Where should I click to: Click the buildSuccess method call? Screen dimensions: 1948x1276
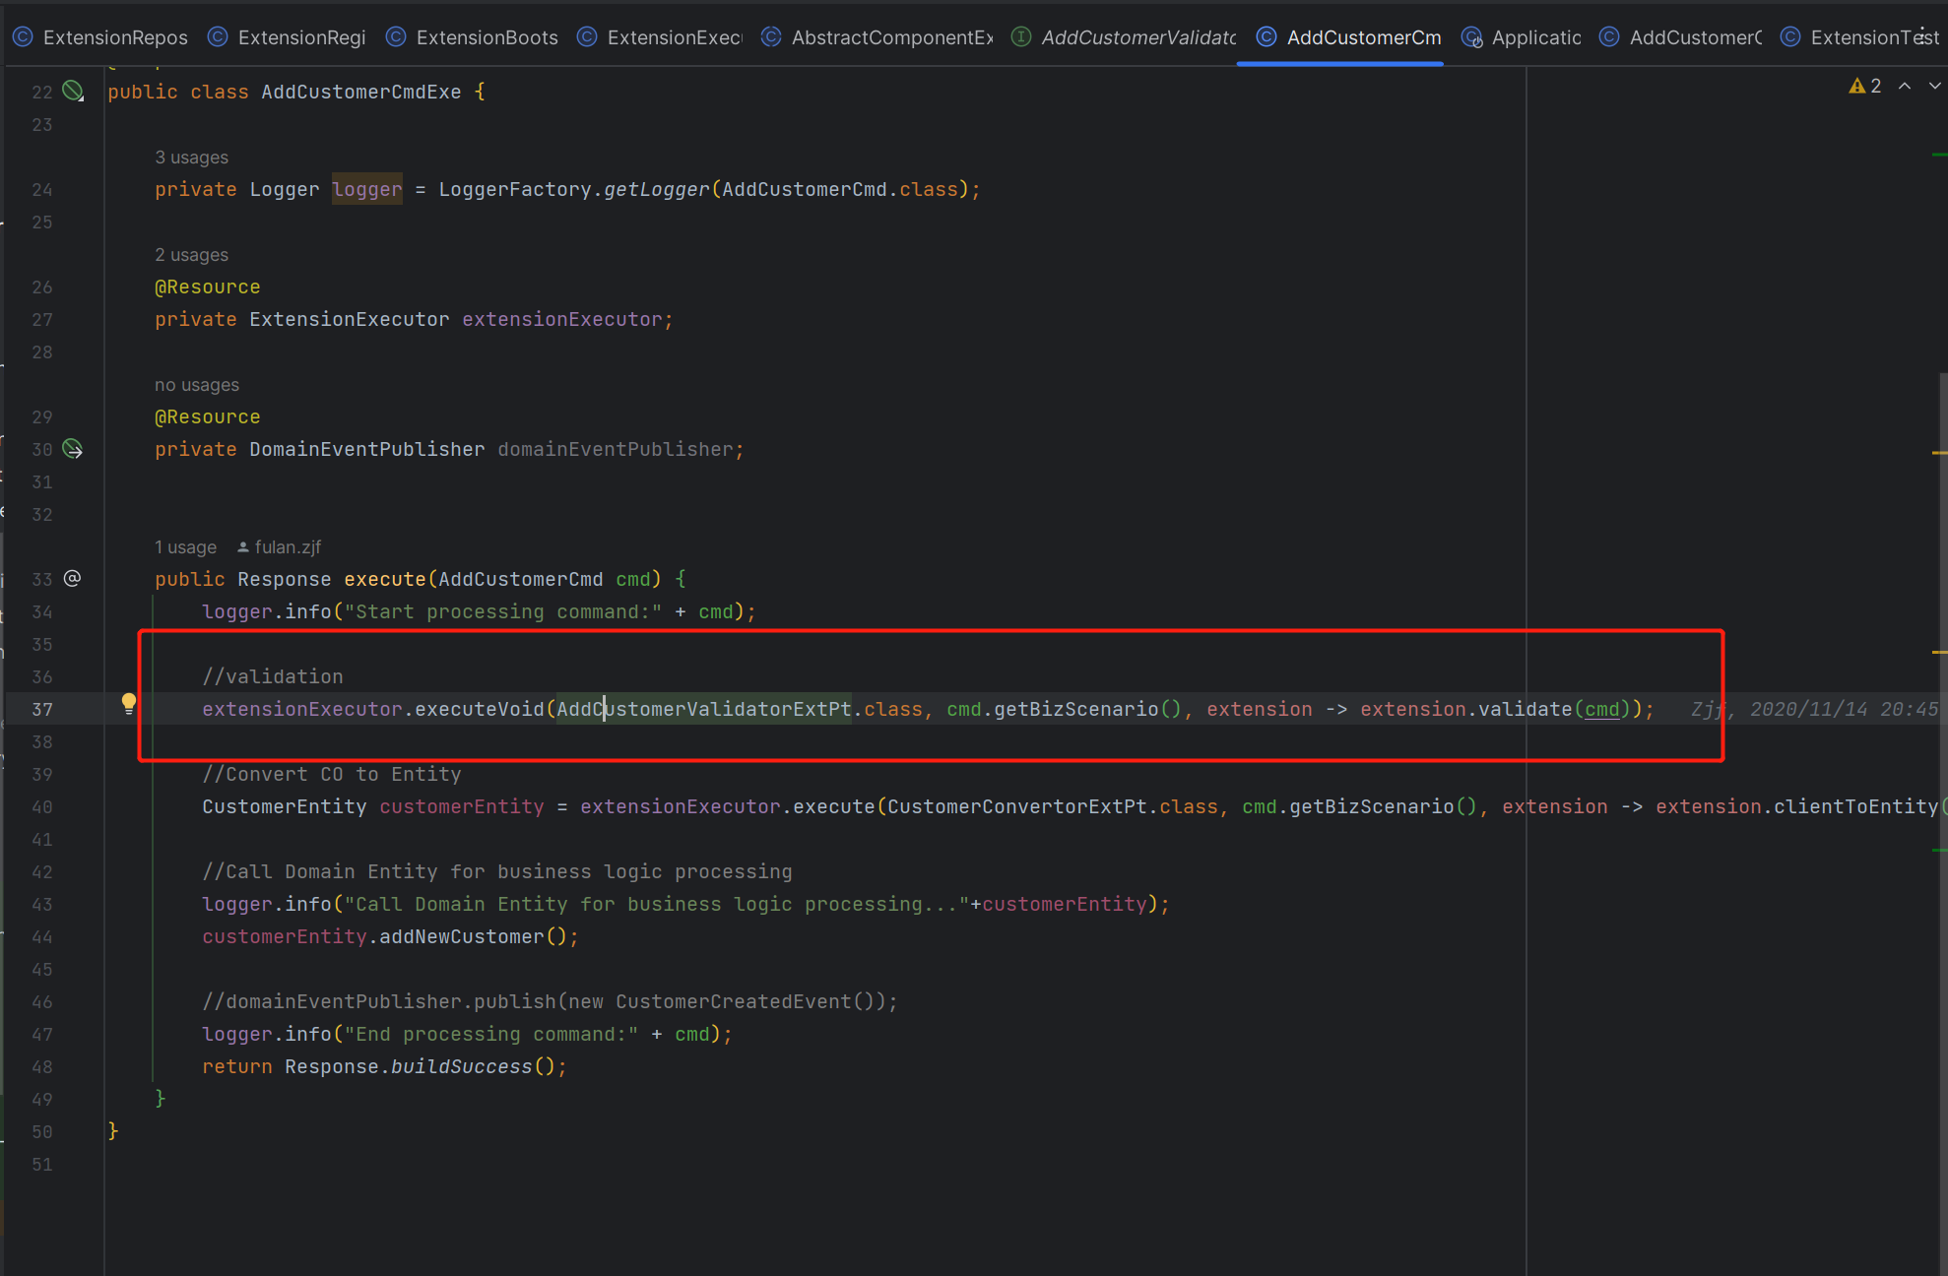point(462,1066)
